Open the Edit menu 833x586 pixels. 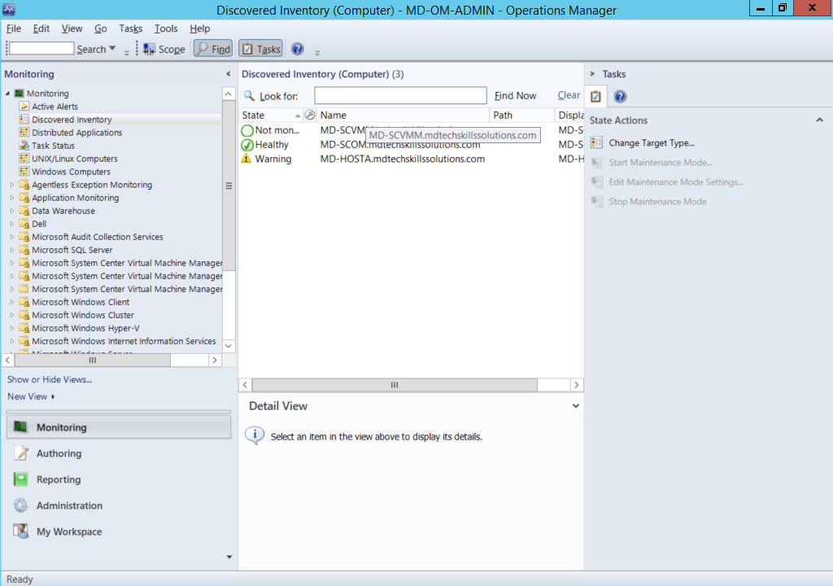point(41,28)
